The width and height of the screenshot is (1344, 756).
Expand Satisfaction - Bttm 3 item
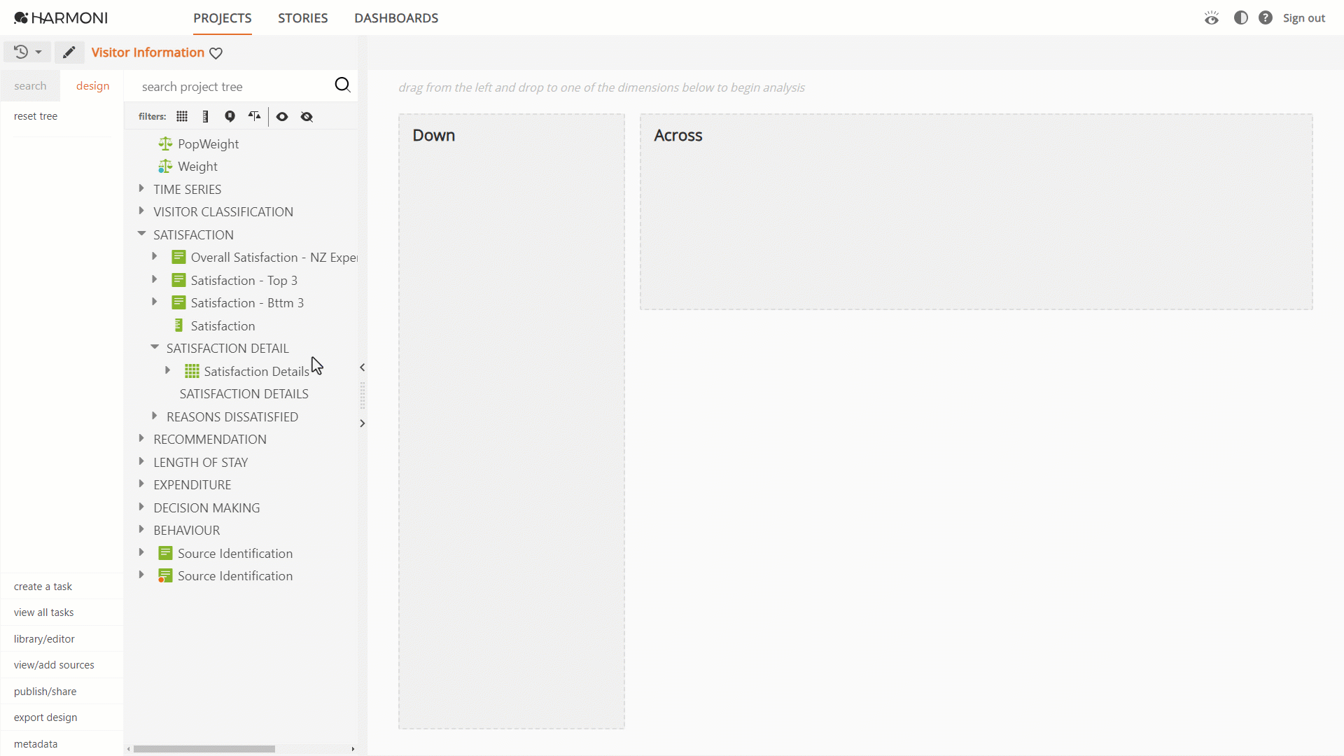coord(155,302)
